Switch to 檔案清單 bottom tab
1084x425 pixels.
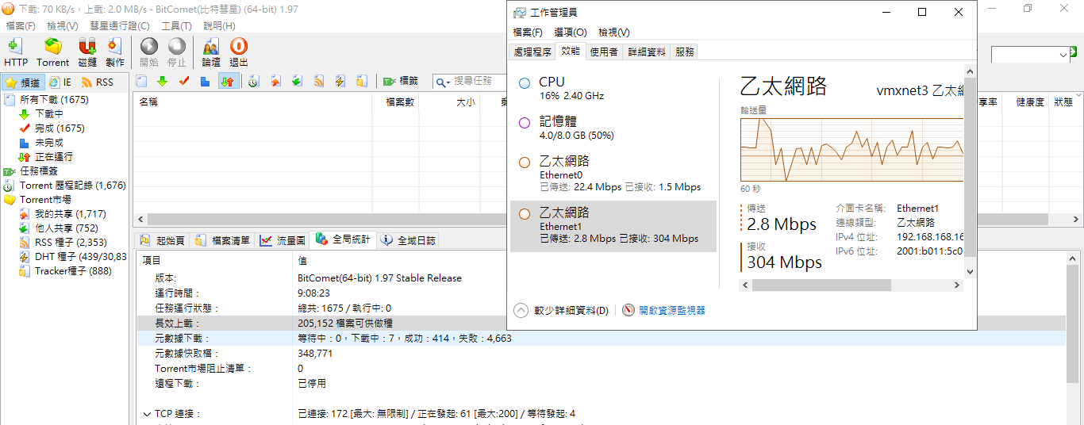click(222, 240)
